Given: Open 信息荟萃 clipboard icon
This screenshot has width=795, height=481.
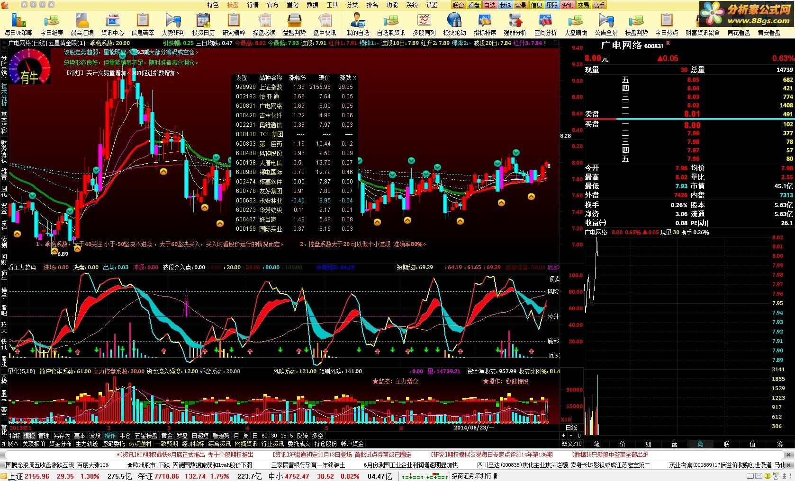Looking at the screenshot, I should point(143,25).
